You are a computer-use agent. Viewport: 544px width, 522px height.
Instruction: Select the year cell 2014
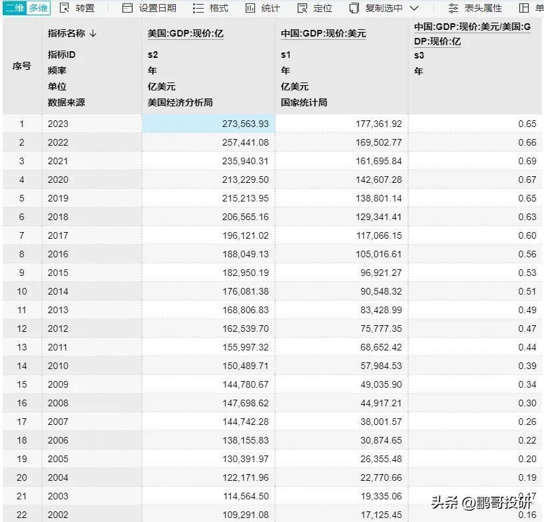click(x=92, y=291)
